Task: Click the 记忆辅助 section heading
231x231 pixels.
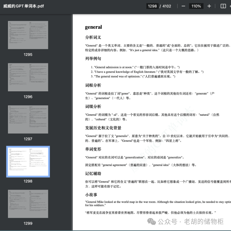Action: [x=93, y=173]
